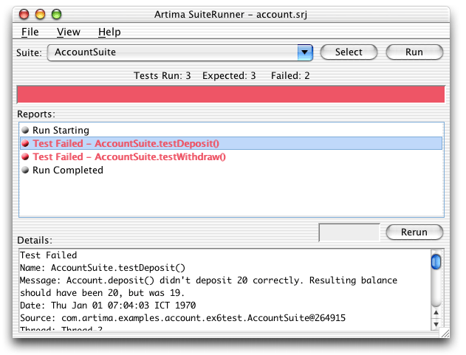The image size is (466, 355).
Task: Click the 'Message: Account.deposit()' line in Details
Action: pyautogui.click(x=209, y=280)
